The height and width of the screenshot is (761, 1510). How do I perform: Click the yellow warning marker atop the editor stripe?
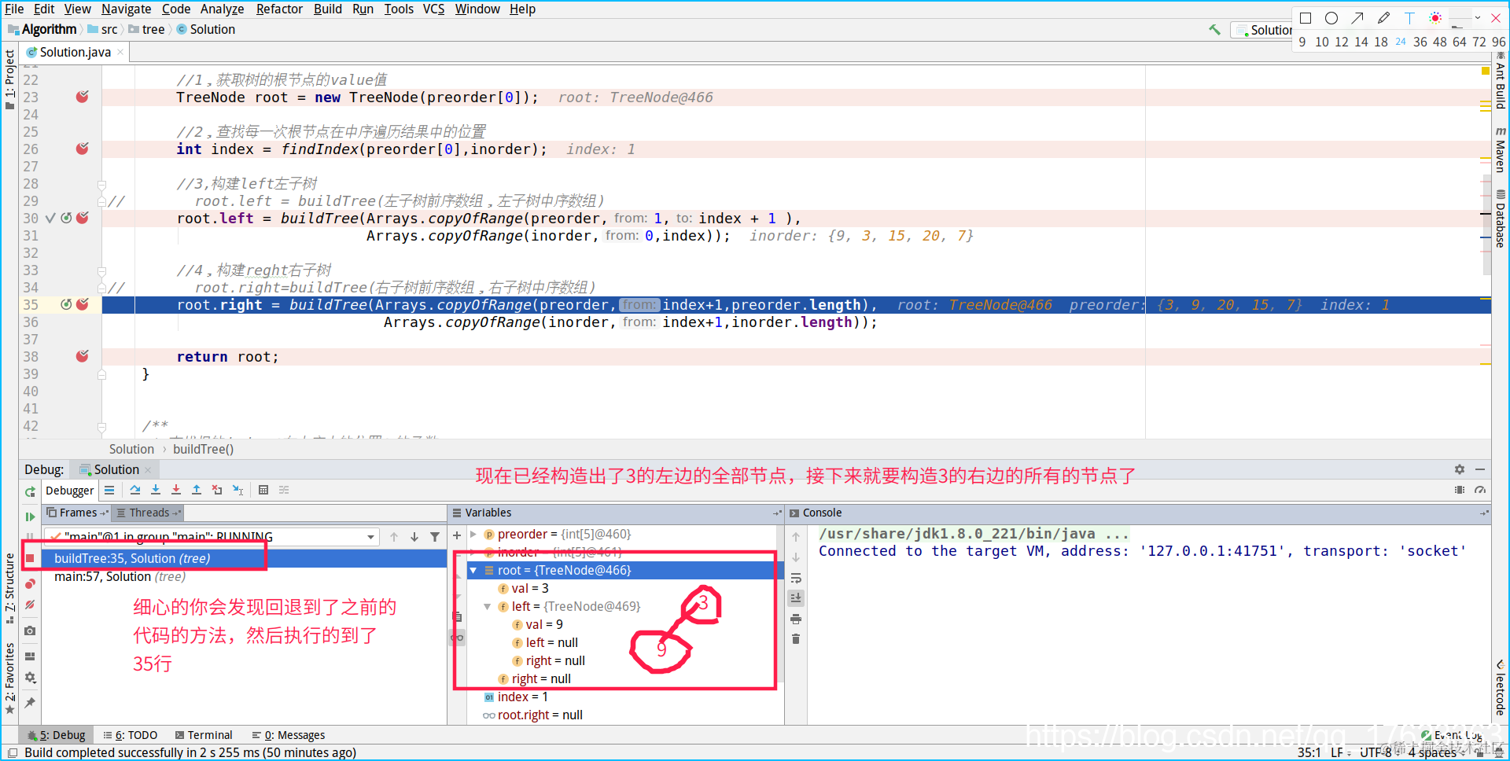click(x=1485, y=71)
